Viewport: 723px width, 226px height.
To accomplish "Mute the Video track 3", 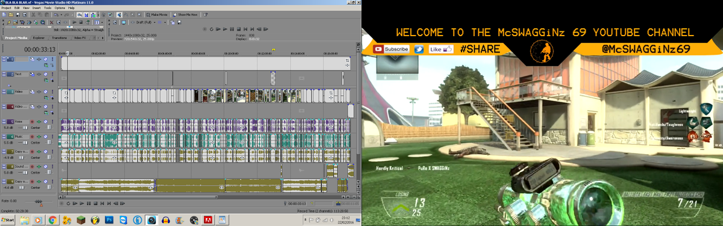I will point(46,91).
